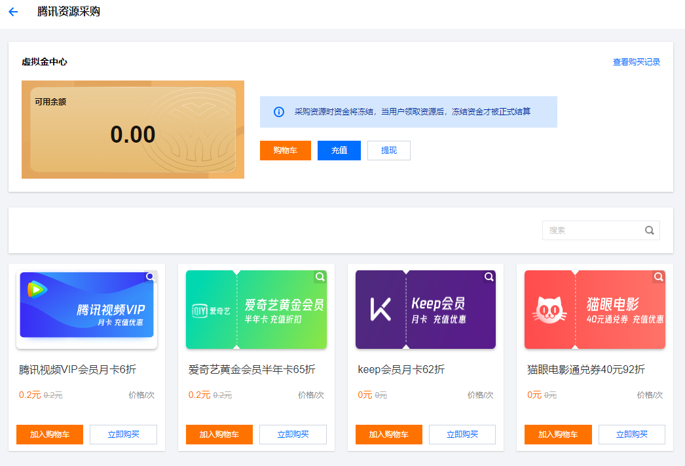Click the 0元 price of 猫眼电影通兑券
The image size is (685, 466).
click(x=534, y=395)
